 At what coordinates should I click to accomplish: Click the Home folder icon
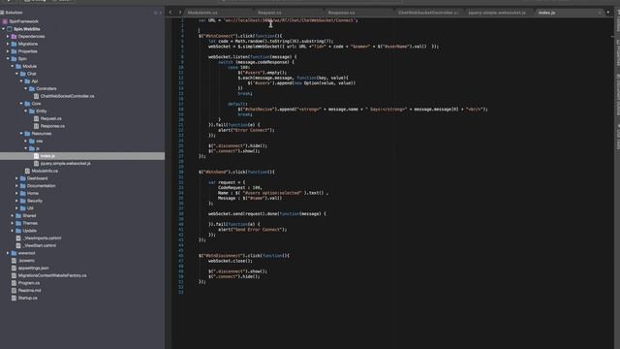click(x=23, y=194)
